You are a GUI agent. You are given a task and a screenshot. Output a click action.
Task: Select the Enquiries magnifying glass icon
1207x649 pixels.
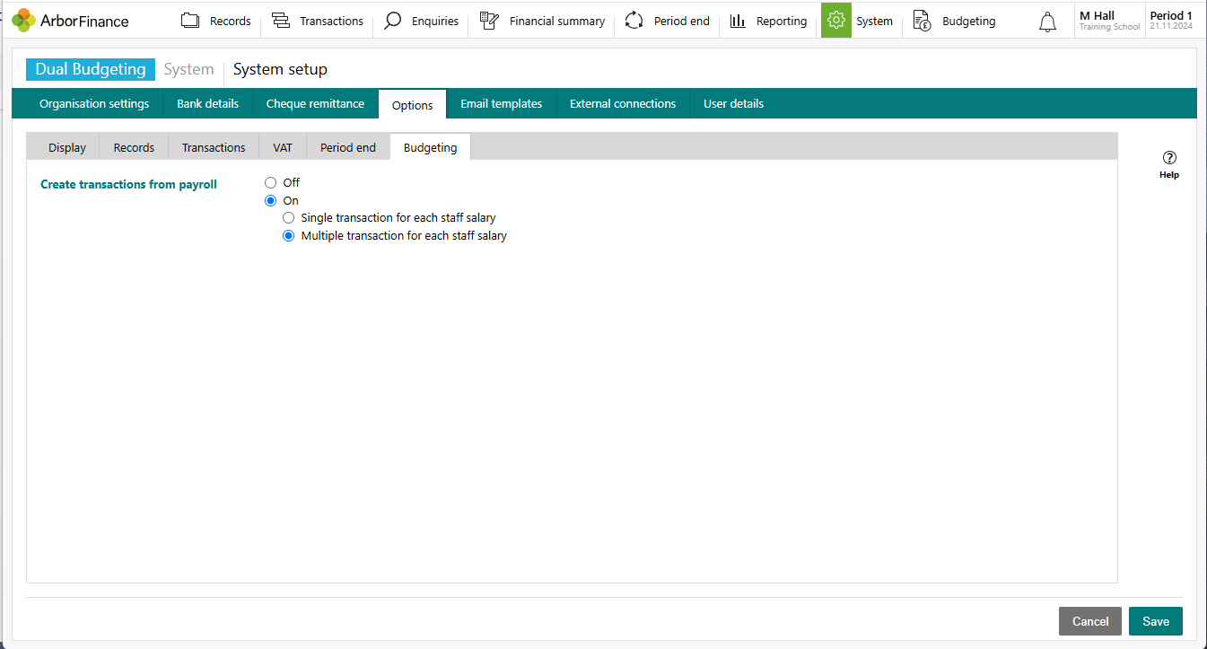pyautogui.click(x=392, y=20)
